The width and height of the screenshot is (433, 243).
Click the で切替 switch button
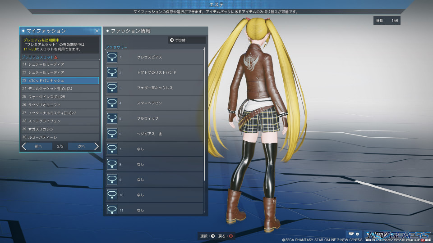pos(187,40)
